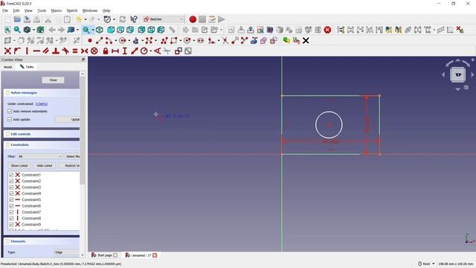Select the create line tool
The width and height of the screenshot is (476, 268).
tap(99, 40)
